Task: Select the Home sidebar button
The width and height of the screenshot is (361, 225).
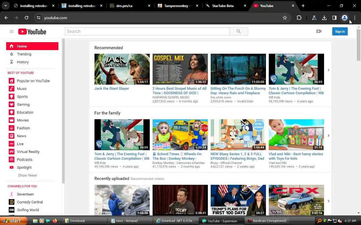Action: [32, 46]
